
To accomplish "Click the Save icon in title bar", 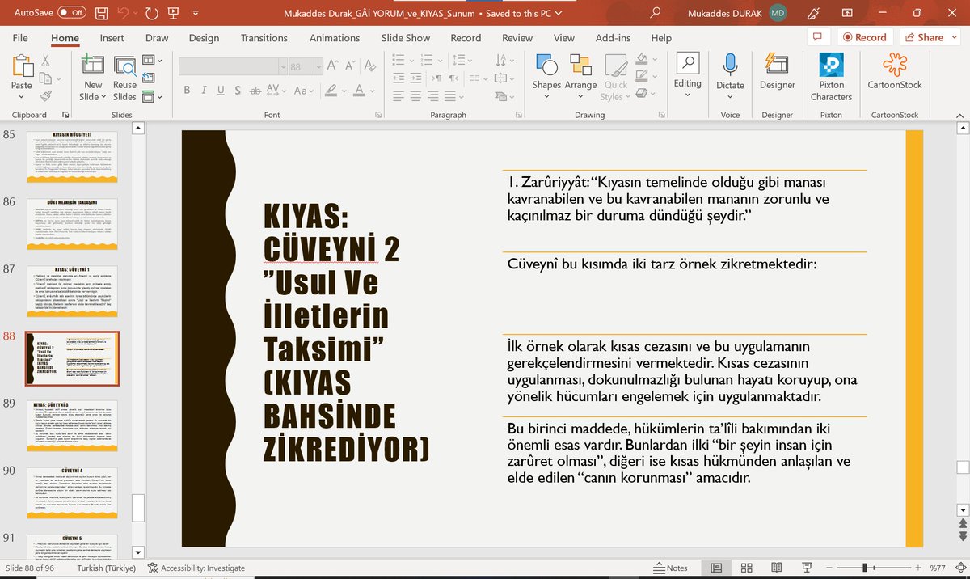I will click(102, 13).
